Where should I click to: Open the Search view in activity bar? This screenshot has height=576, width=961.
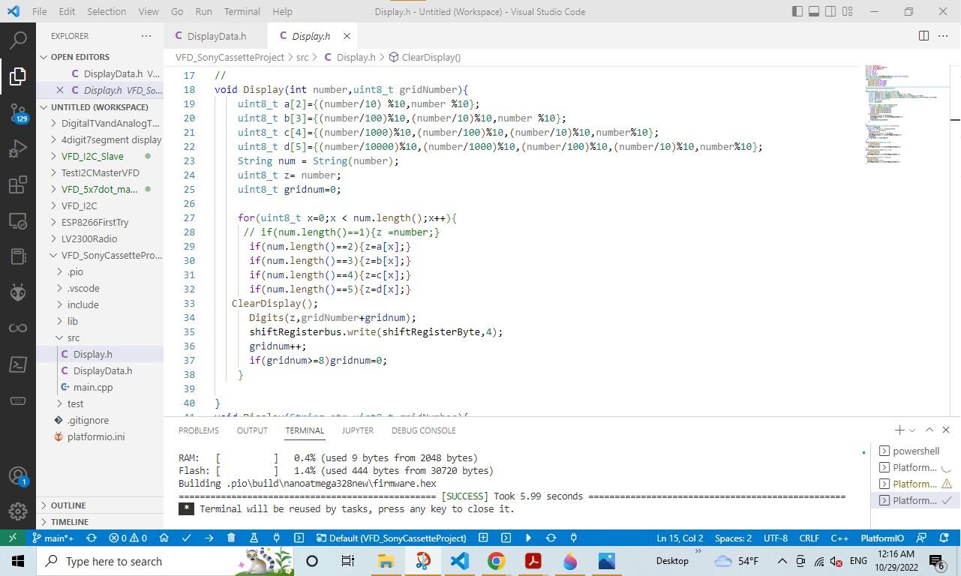[x=18, y=40]
